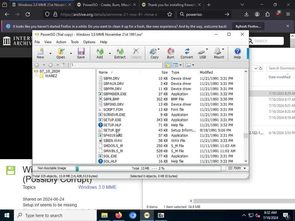295x221 pixels.
Task: Expand the New button dropdown arrow
Action: pos(50,54)
